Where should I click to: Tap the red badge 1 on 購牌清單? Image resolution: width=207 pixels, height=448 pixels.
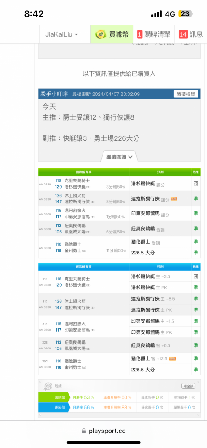tap(140, 34)
